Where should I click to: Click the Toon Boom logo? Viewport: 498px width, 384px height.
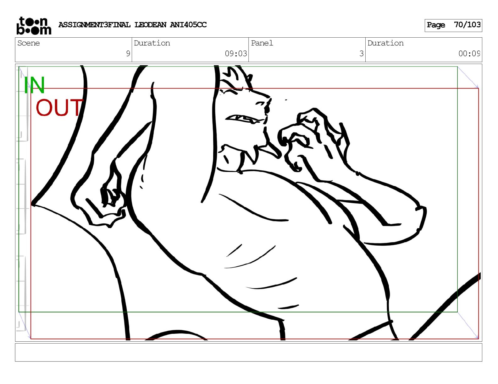[34, 25]
